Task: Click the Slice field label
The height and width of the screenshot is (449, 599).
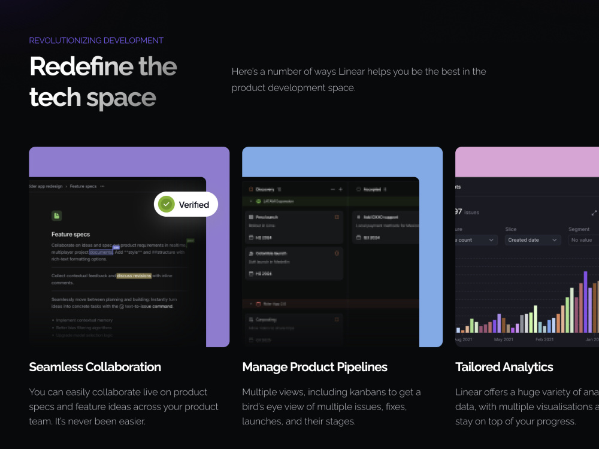Action: (x=511, y=229)
